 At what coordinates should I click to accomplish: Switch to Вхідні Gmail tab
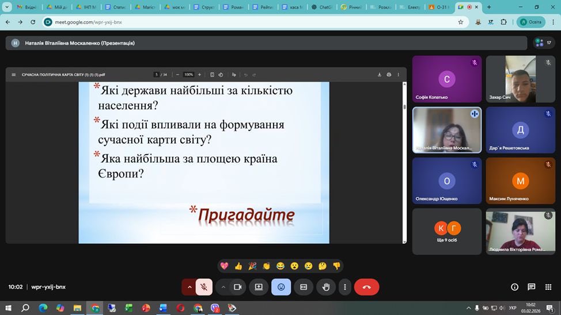pyautogui.click(x=26, y=7)
